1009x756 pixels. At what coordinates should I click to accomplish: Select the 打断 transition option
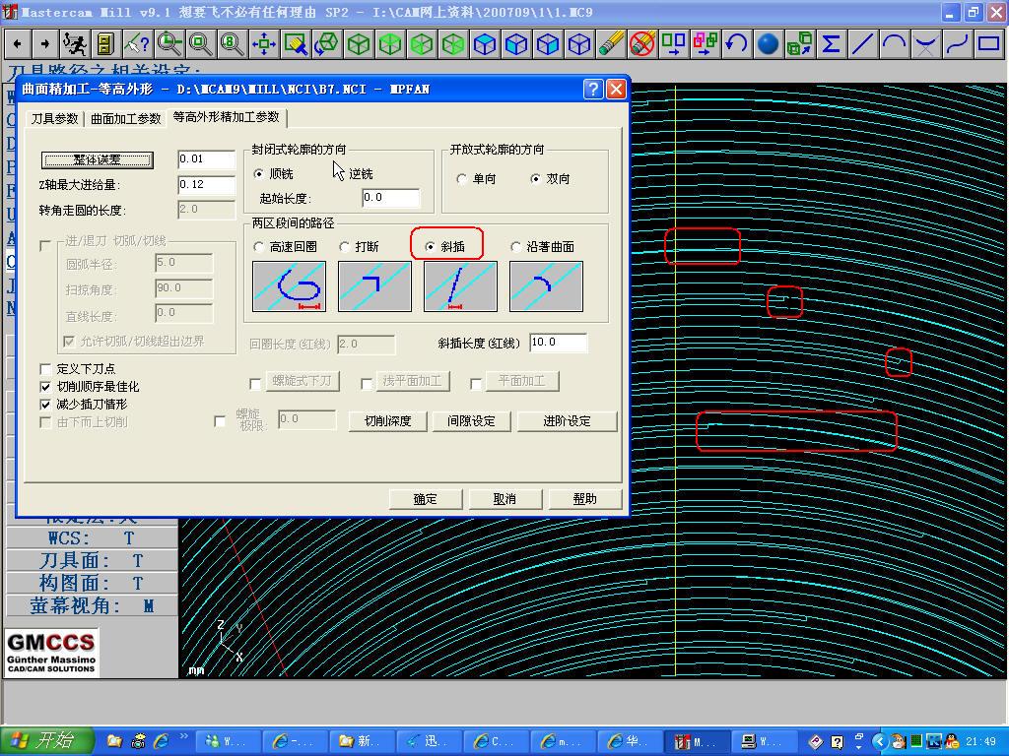(x=344, y=247)
